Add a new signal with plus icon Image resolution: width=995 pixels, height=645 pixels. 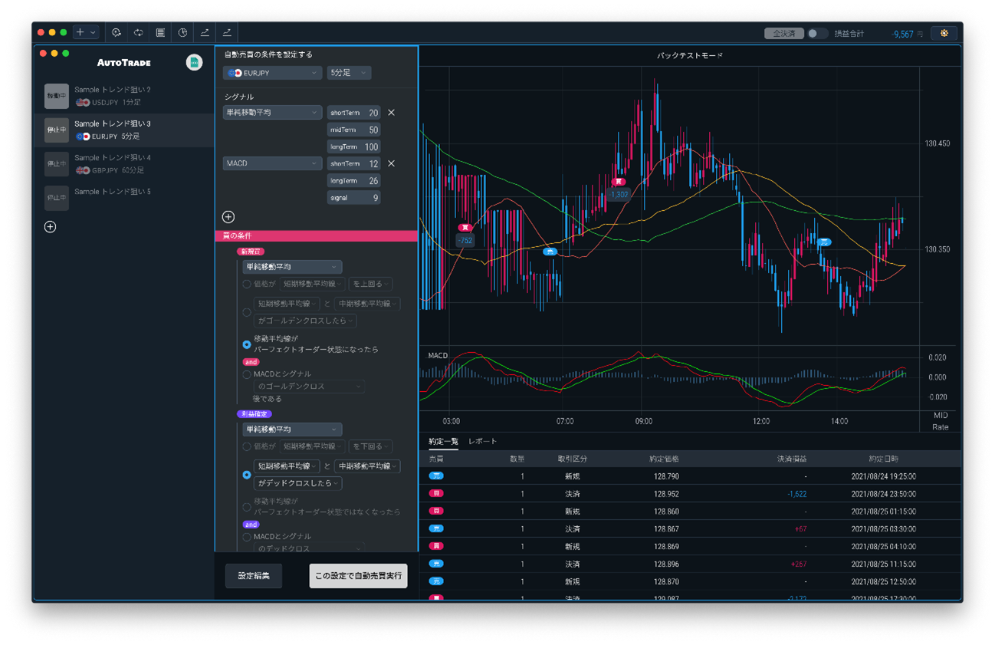(228, 217)
